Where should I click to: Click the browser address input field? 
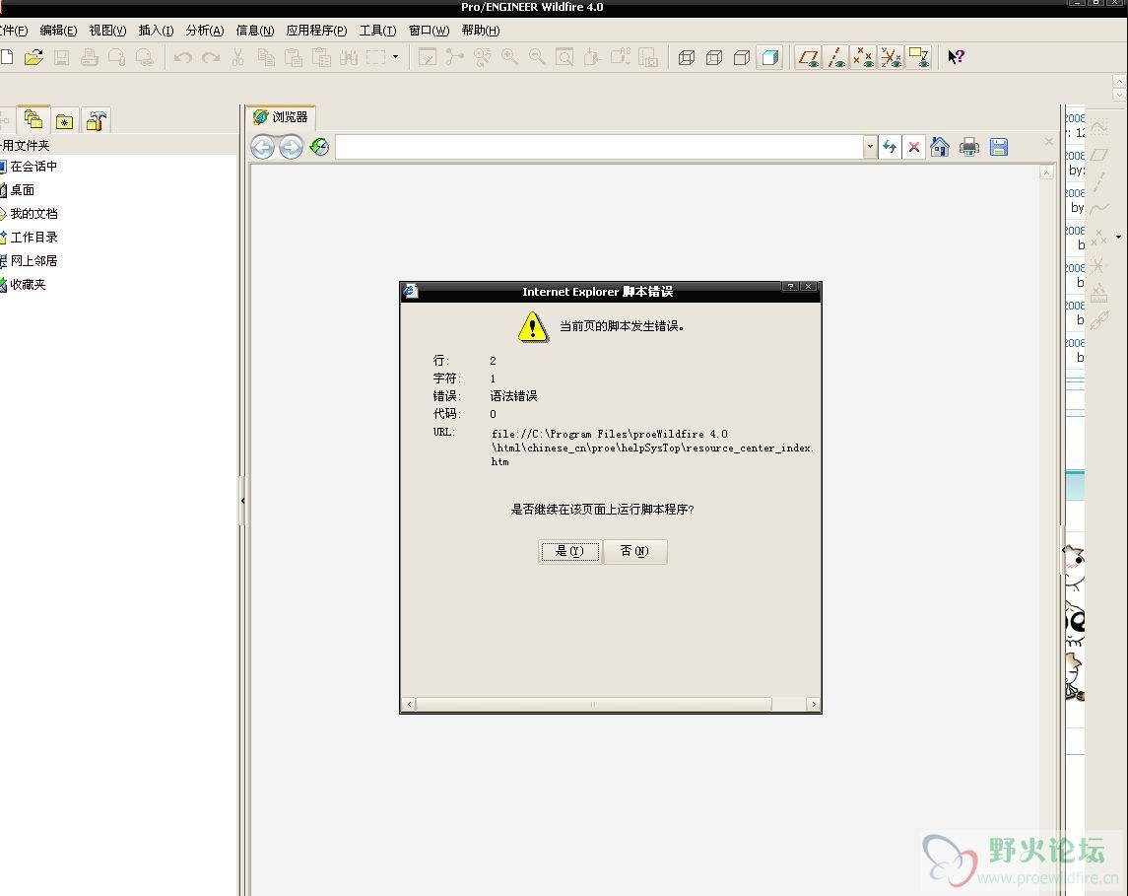point(600,148)
